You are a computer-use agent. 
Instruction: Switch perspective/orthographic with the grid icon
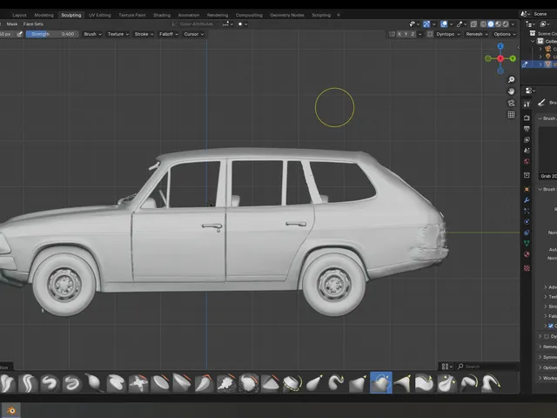(511, 114)
